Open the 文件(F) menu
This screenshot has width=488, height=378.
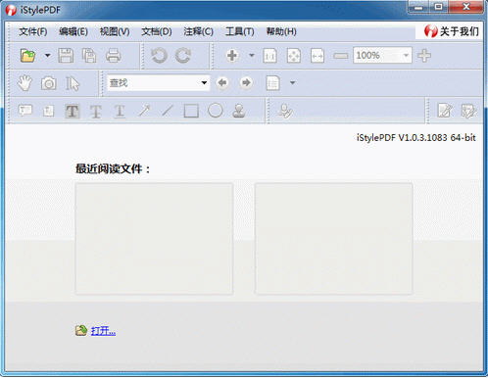[x=33, y=31]
